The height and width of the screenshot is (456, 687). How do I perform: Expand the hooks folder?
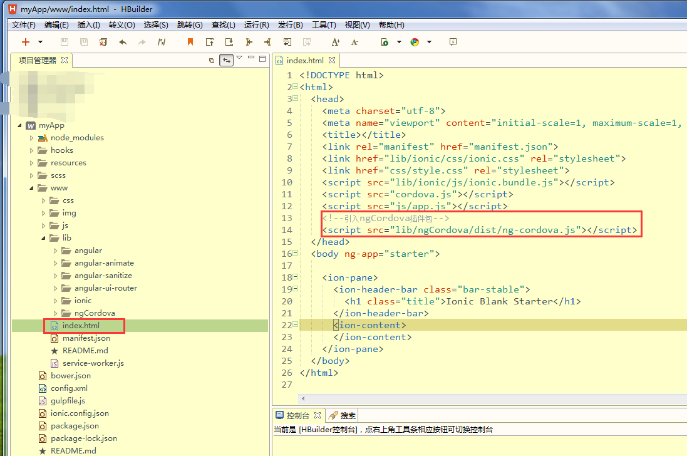click(x=31, y=150)
